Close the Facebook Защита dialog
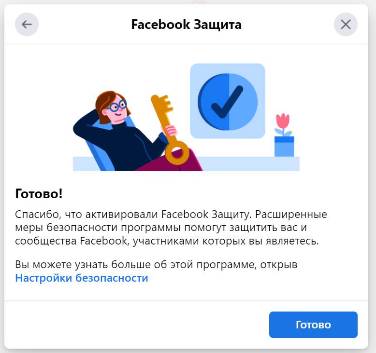This screenshot has width=376, height=353. 346,25
